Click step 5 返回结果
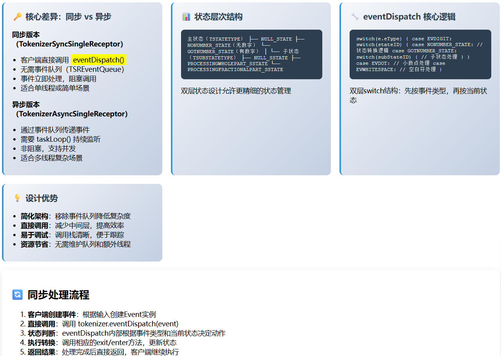Screen dimensions: 501x356 (x=103, y=352)
